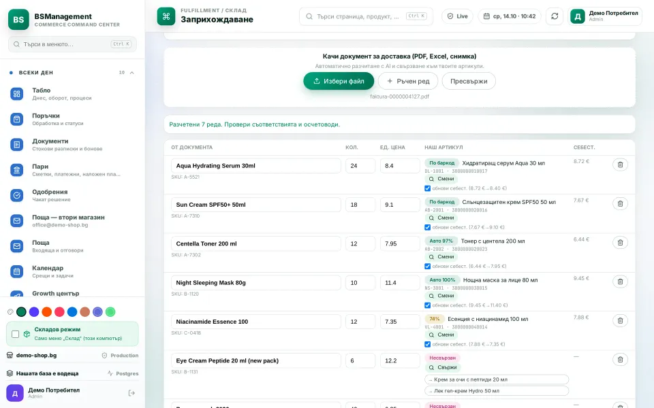Screen dimensions: 654x408
Task: Click the purple Д avatar at sidebar bottom
Action: (x=15, y=393)
